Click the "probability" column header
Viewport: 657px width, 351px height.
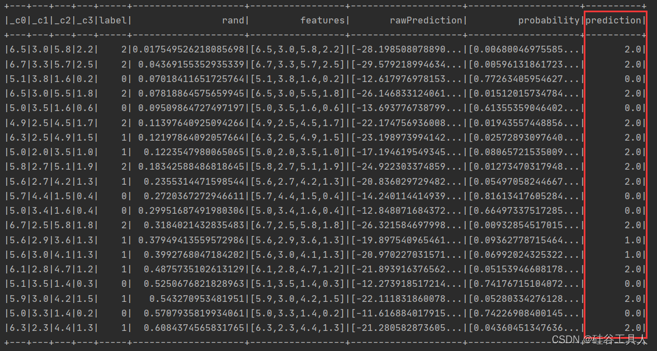click(x=549, y=21)
